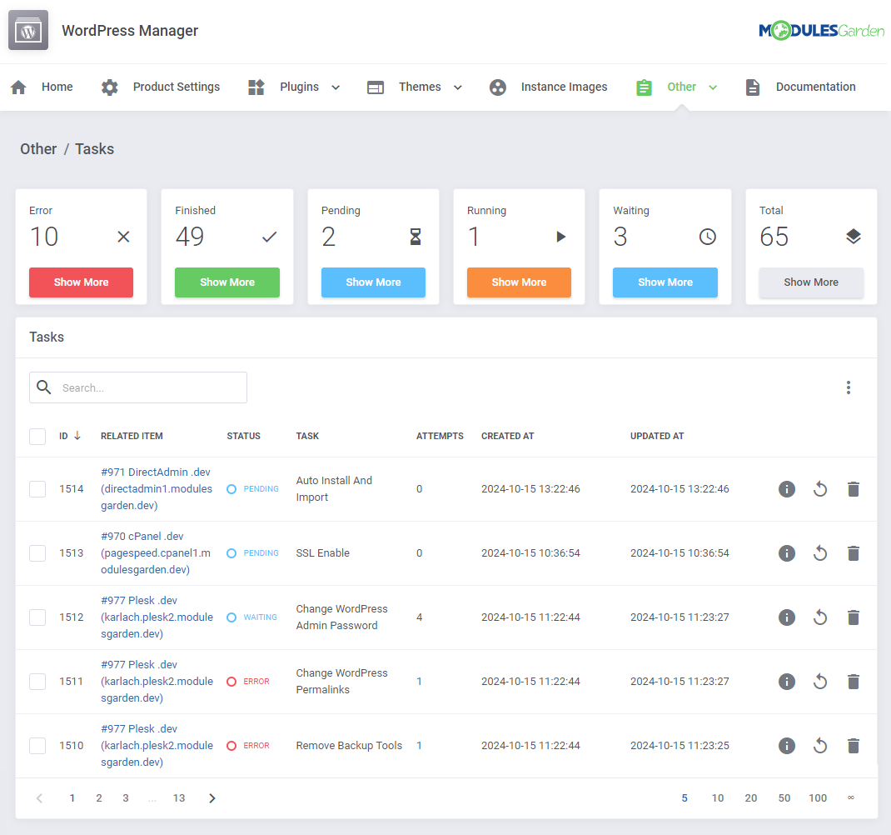Viewport: 891px width, 835px height.
Task: Click Show More on Total card
Action: tap(811, 282)
